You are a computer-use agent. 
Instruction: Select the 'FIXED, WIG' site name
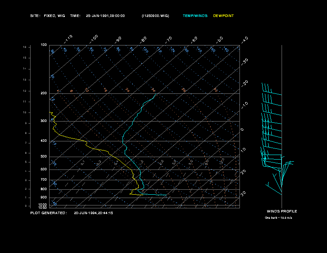click(x=54, y=16)
